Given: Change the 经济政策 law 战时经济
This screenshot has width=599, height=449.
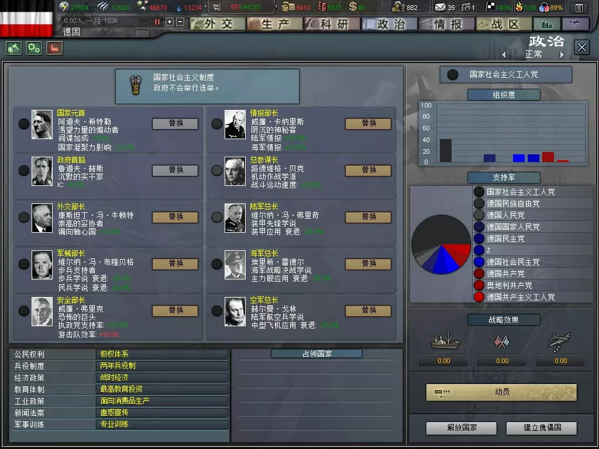Looking at the screenshot, I should click(162, 378).
